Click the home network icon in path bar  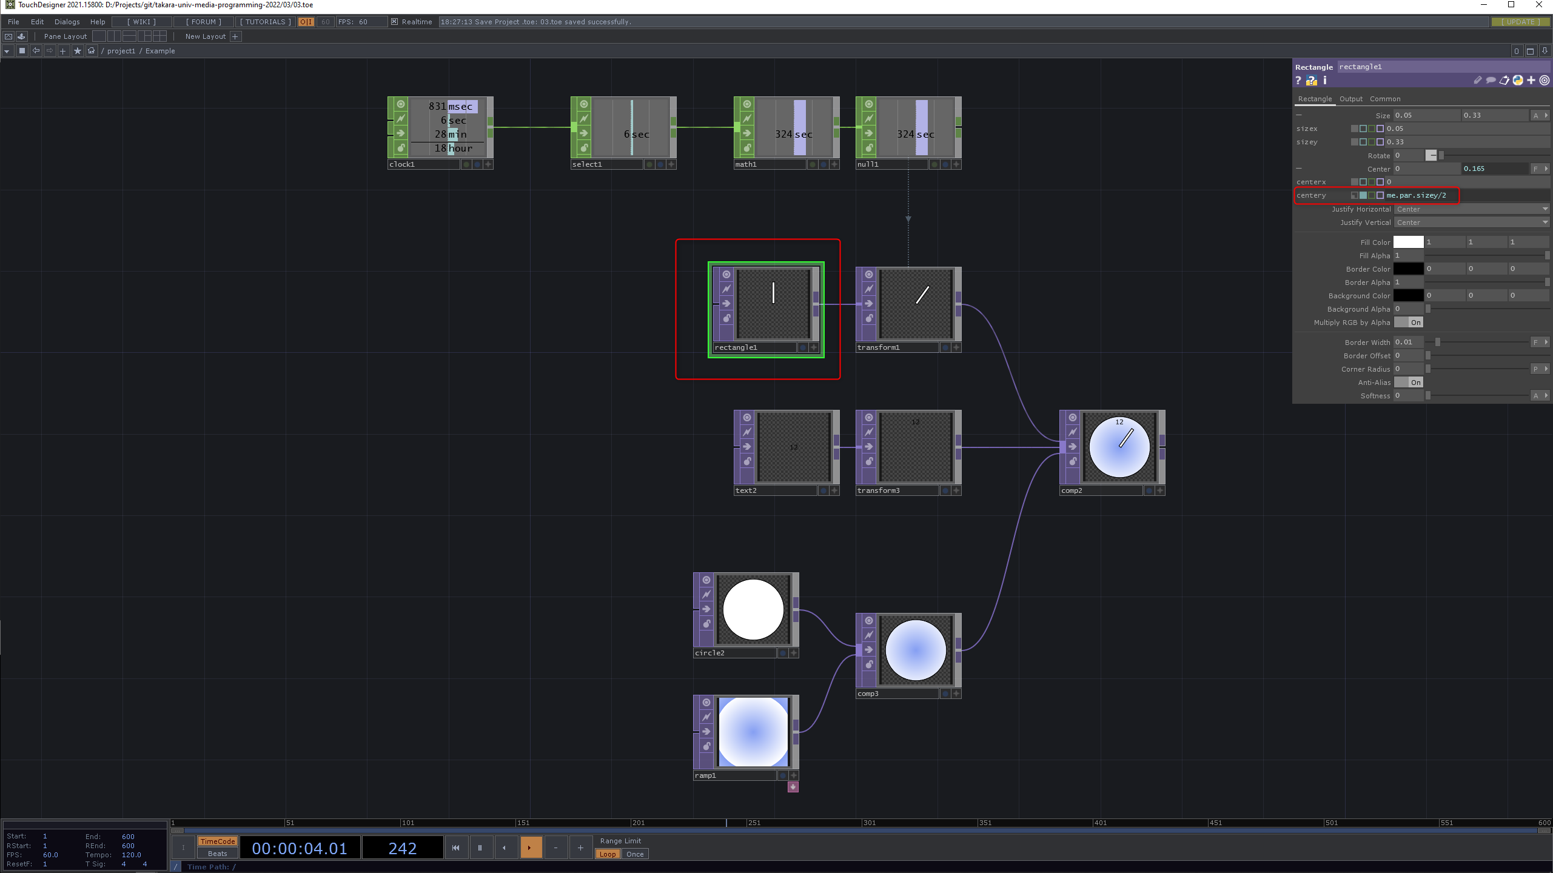(x=92, y=51)
